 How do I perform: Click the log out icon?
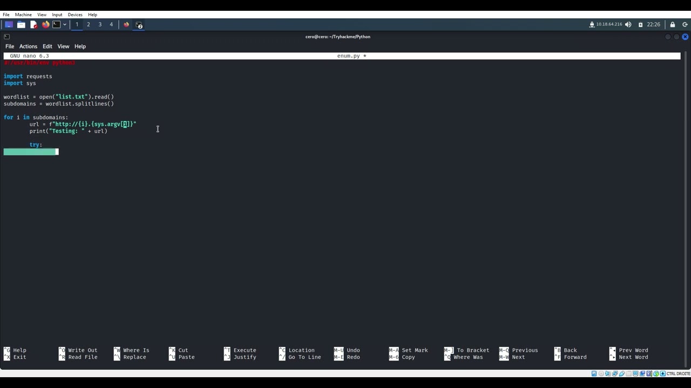click(x=685, y=25)
